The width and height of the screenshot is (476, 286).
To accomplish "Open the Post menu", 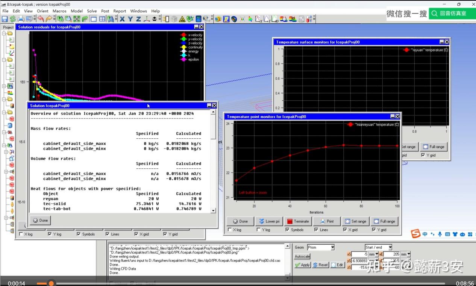I will coord(105,11).
